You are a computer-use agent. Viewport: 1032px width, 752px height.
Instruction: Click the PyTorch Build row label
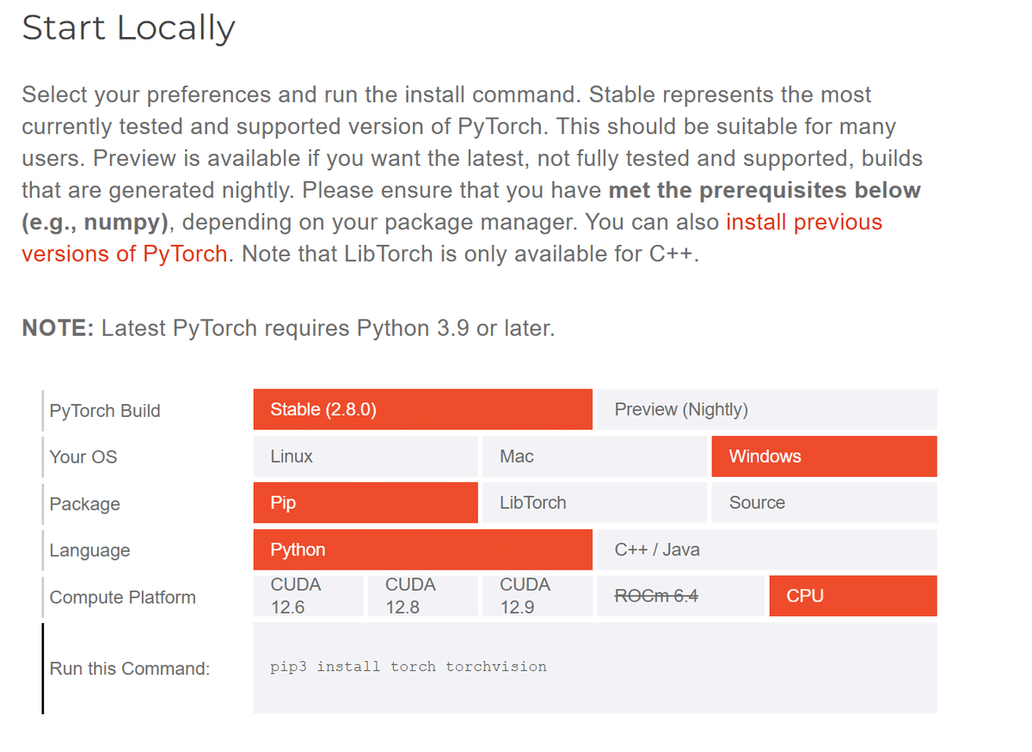click(105, 411)
